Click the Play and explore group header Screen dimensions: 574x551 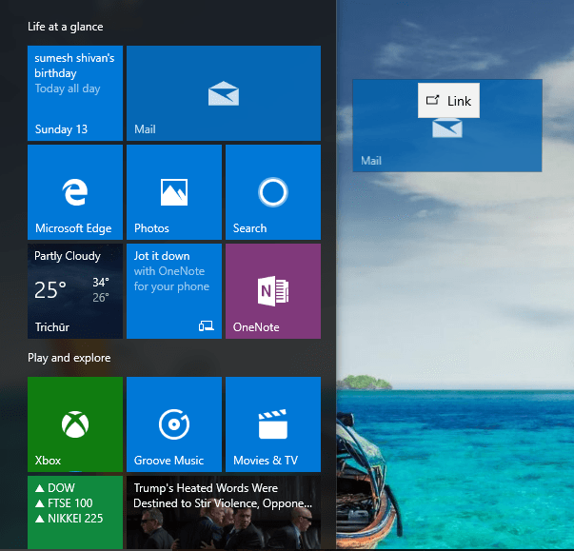(69, 358)
